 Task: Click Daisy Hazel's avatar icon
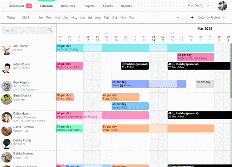[7, 117]
